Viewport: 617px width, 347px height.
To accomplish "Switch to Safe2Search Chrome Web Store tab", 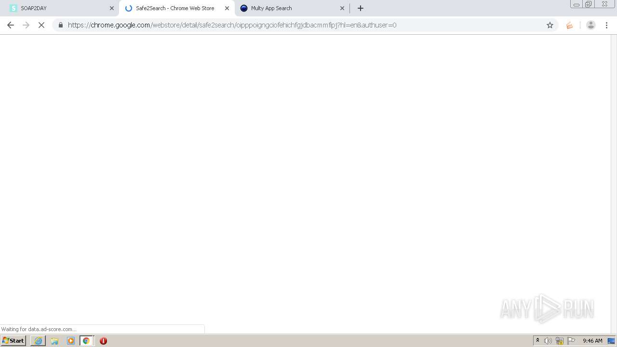I will tap(176, 8).
